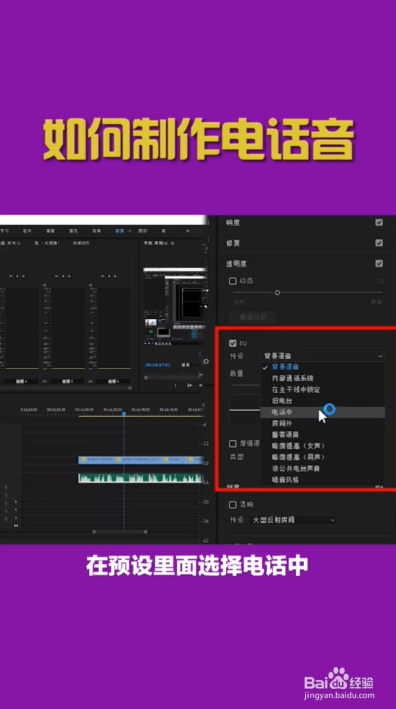Switch to the 组件 workspace tab
Viewport: 396px width, 709px height.
coord(27,231)
